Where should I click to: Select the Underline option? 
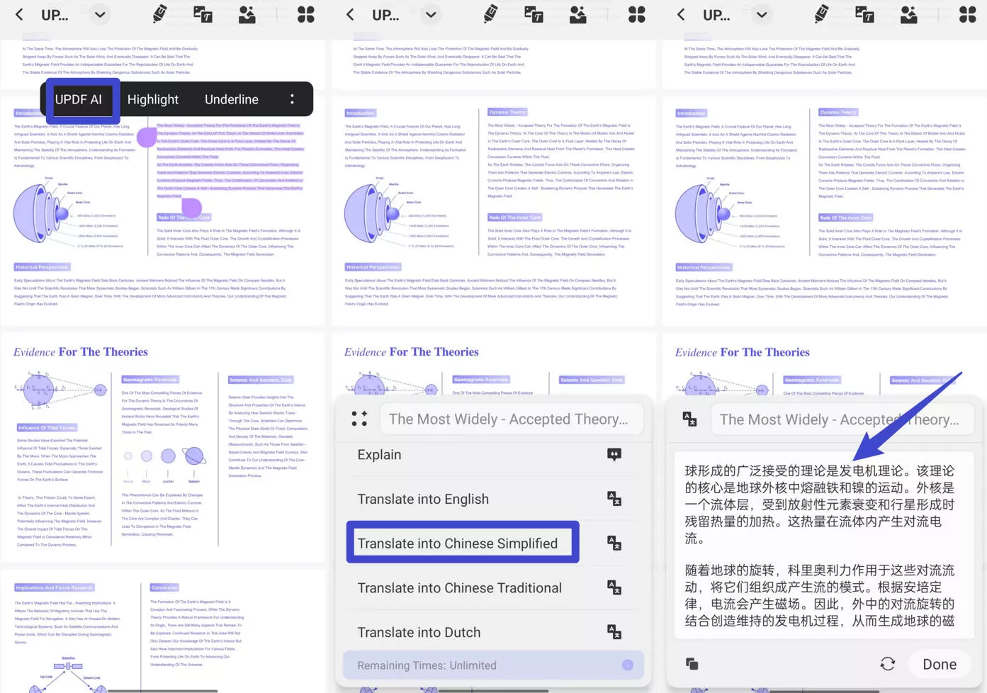pos(232,99)
